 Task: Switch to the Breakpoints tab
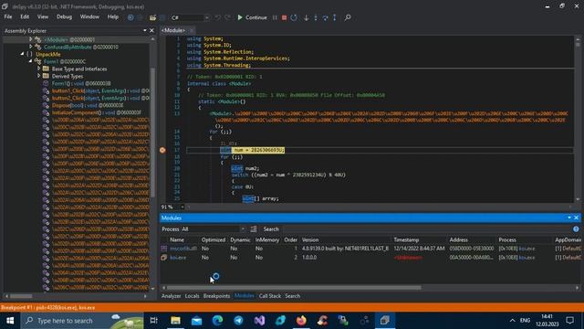[x=216, y=296]
